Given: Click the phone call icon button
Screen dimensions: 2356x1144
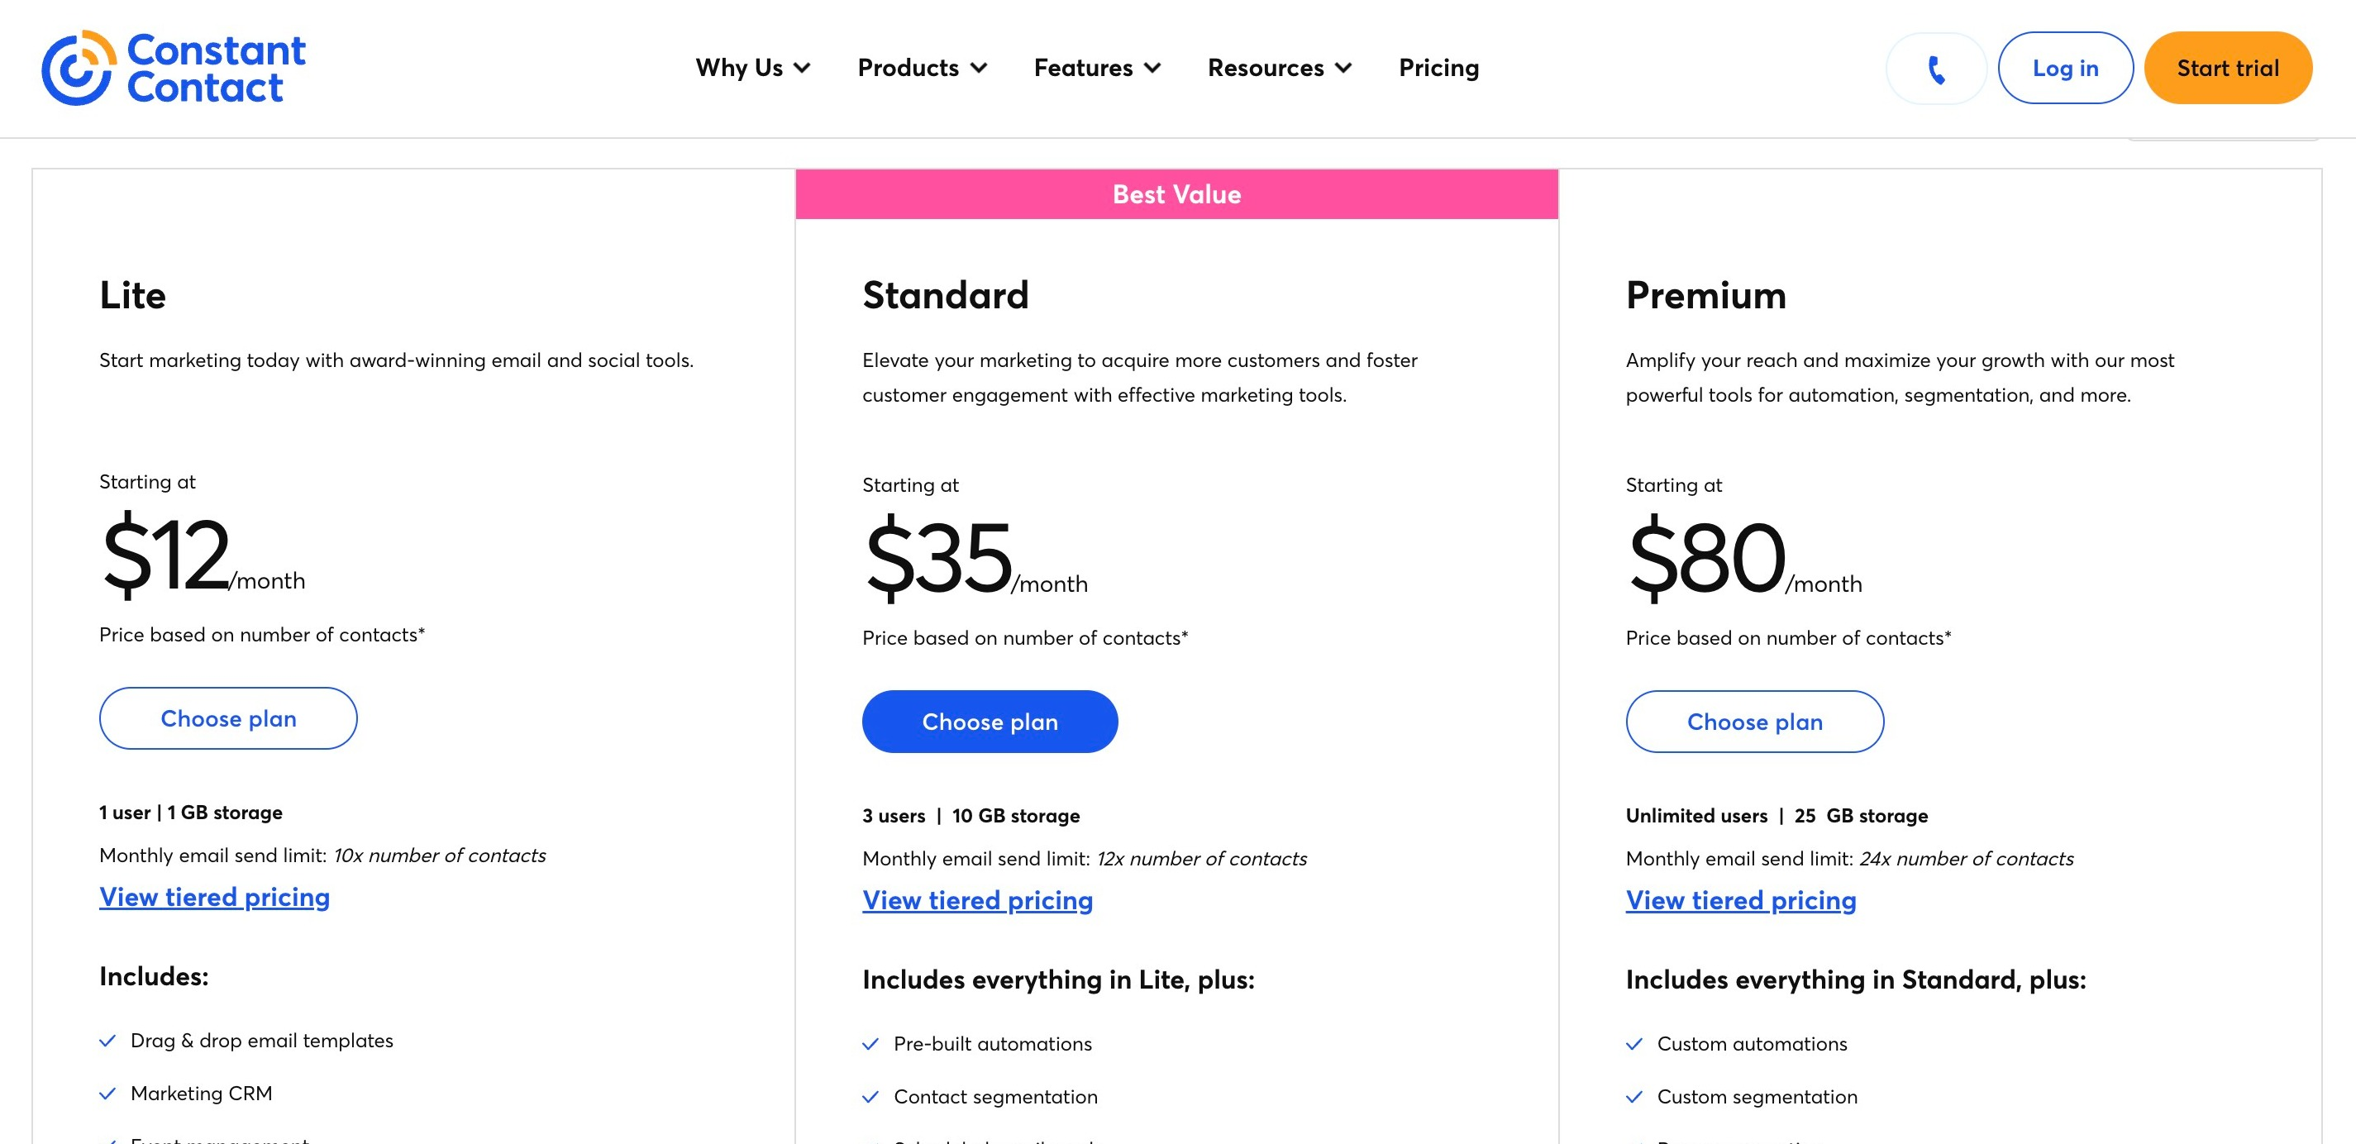Looking at the screenshot, I should coord(1935,68).
